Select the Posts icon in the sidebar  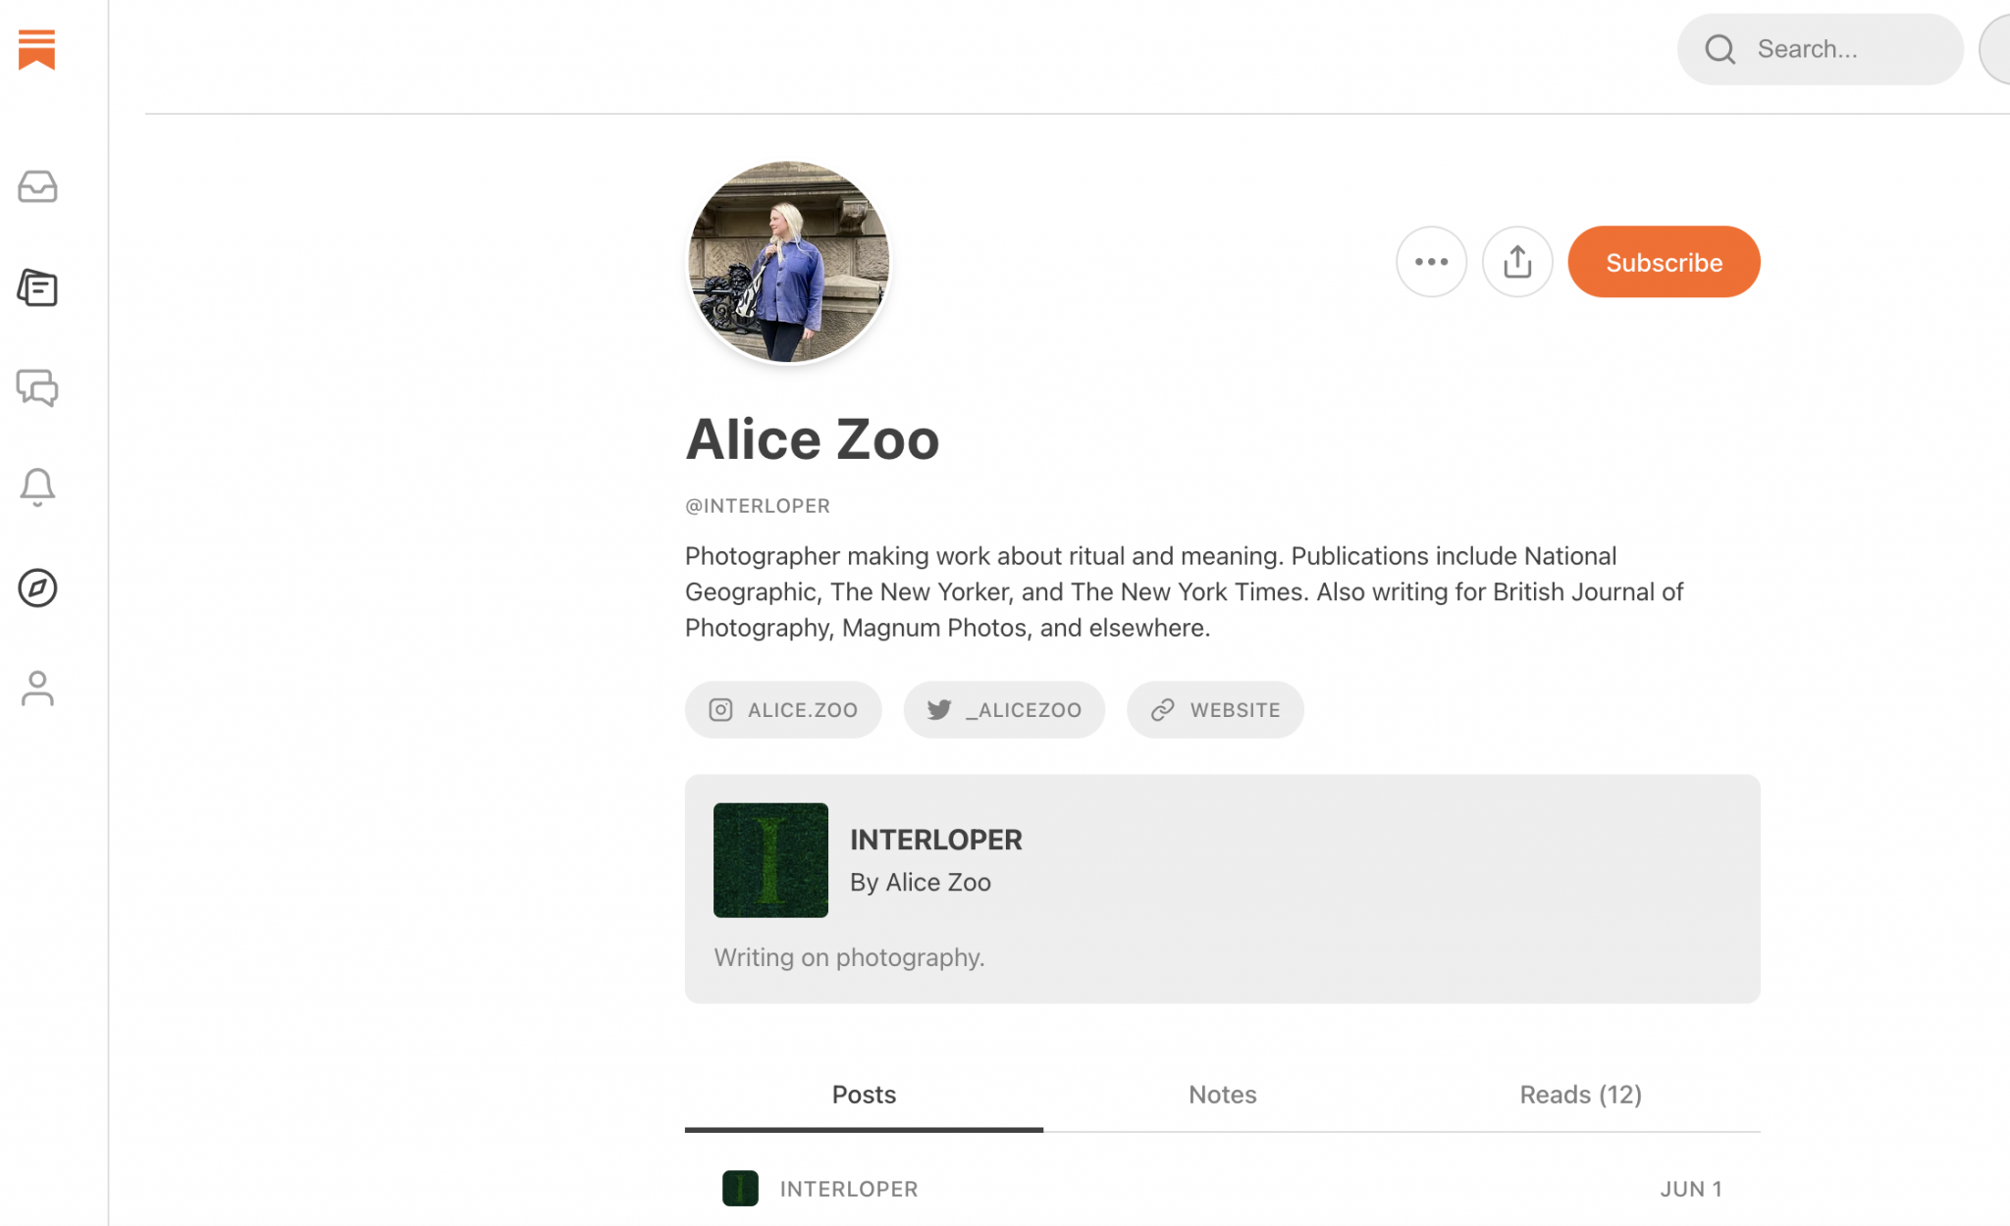pos(37,288)
